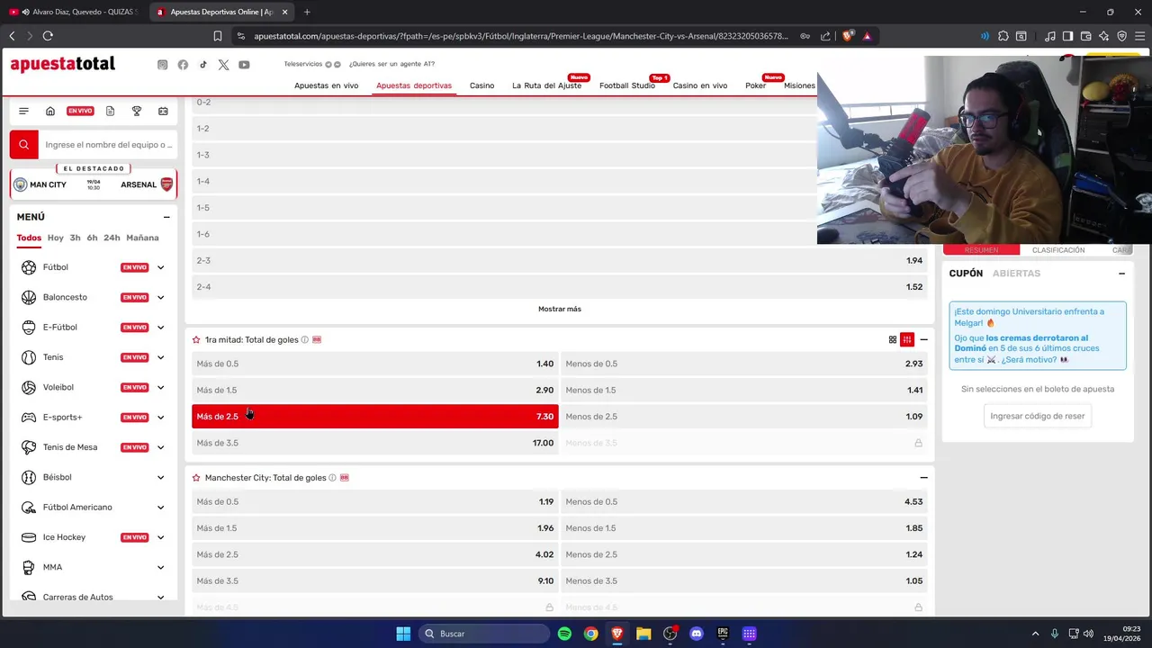Expand the Fútbol sport chevron
Screen dimensions: 1152x648
(x=160, y=267)
